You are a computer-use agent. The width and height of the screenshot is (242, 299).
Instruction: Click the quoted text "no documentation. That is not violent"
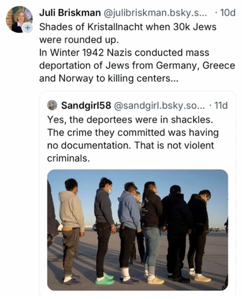(x=130, y=146)
